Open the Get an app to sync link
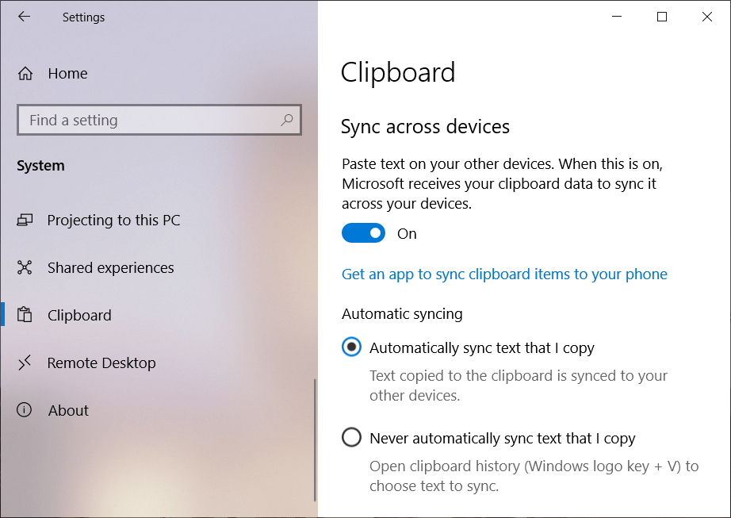This screenshot has height=518, width=731. point(504,274)
